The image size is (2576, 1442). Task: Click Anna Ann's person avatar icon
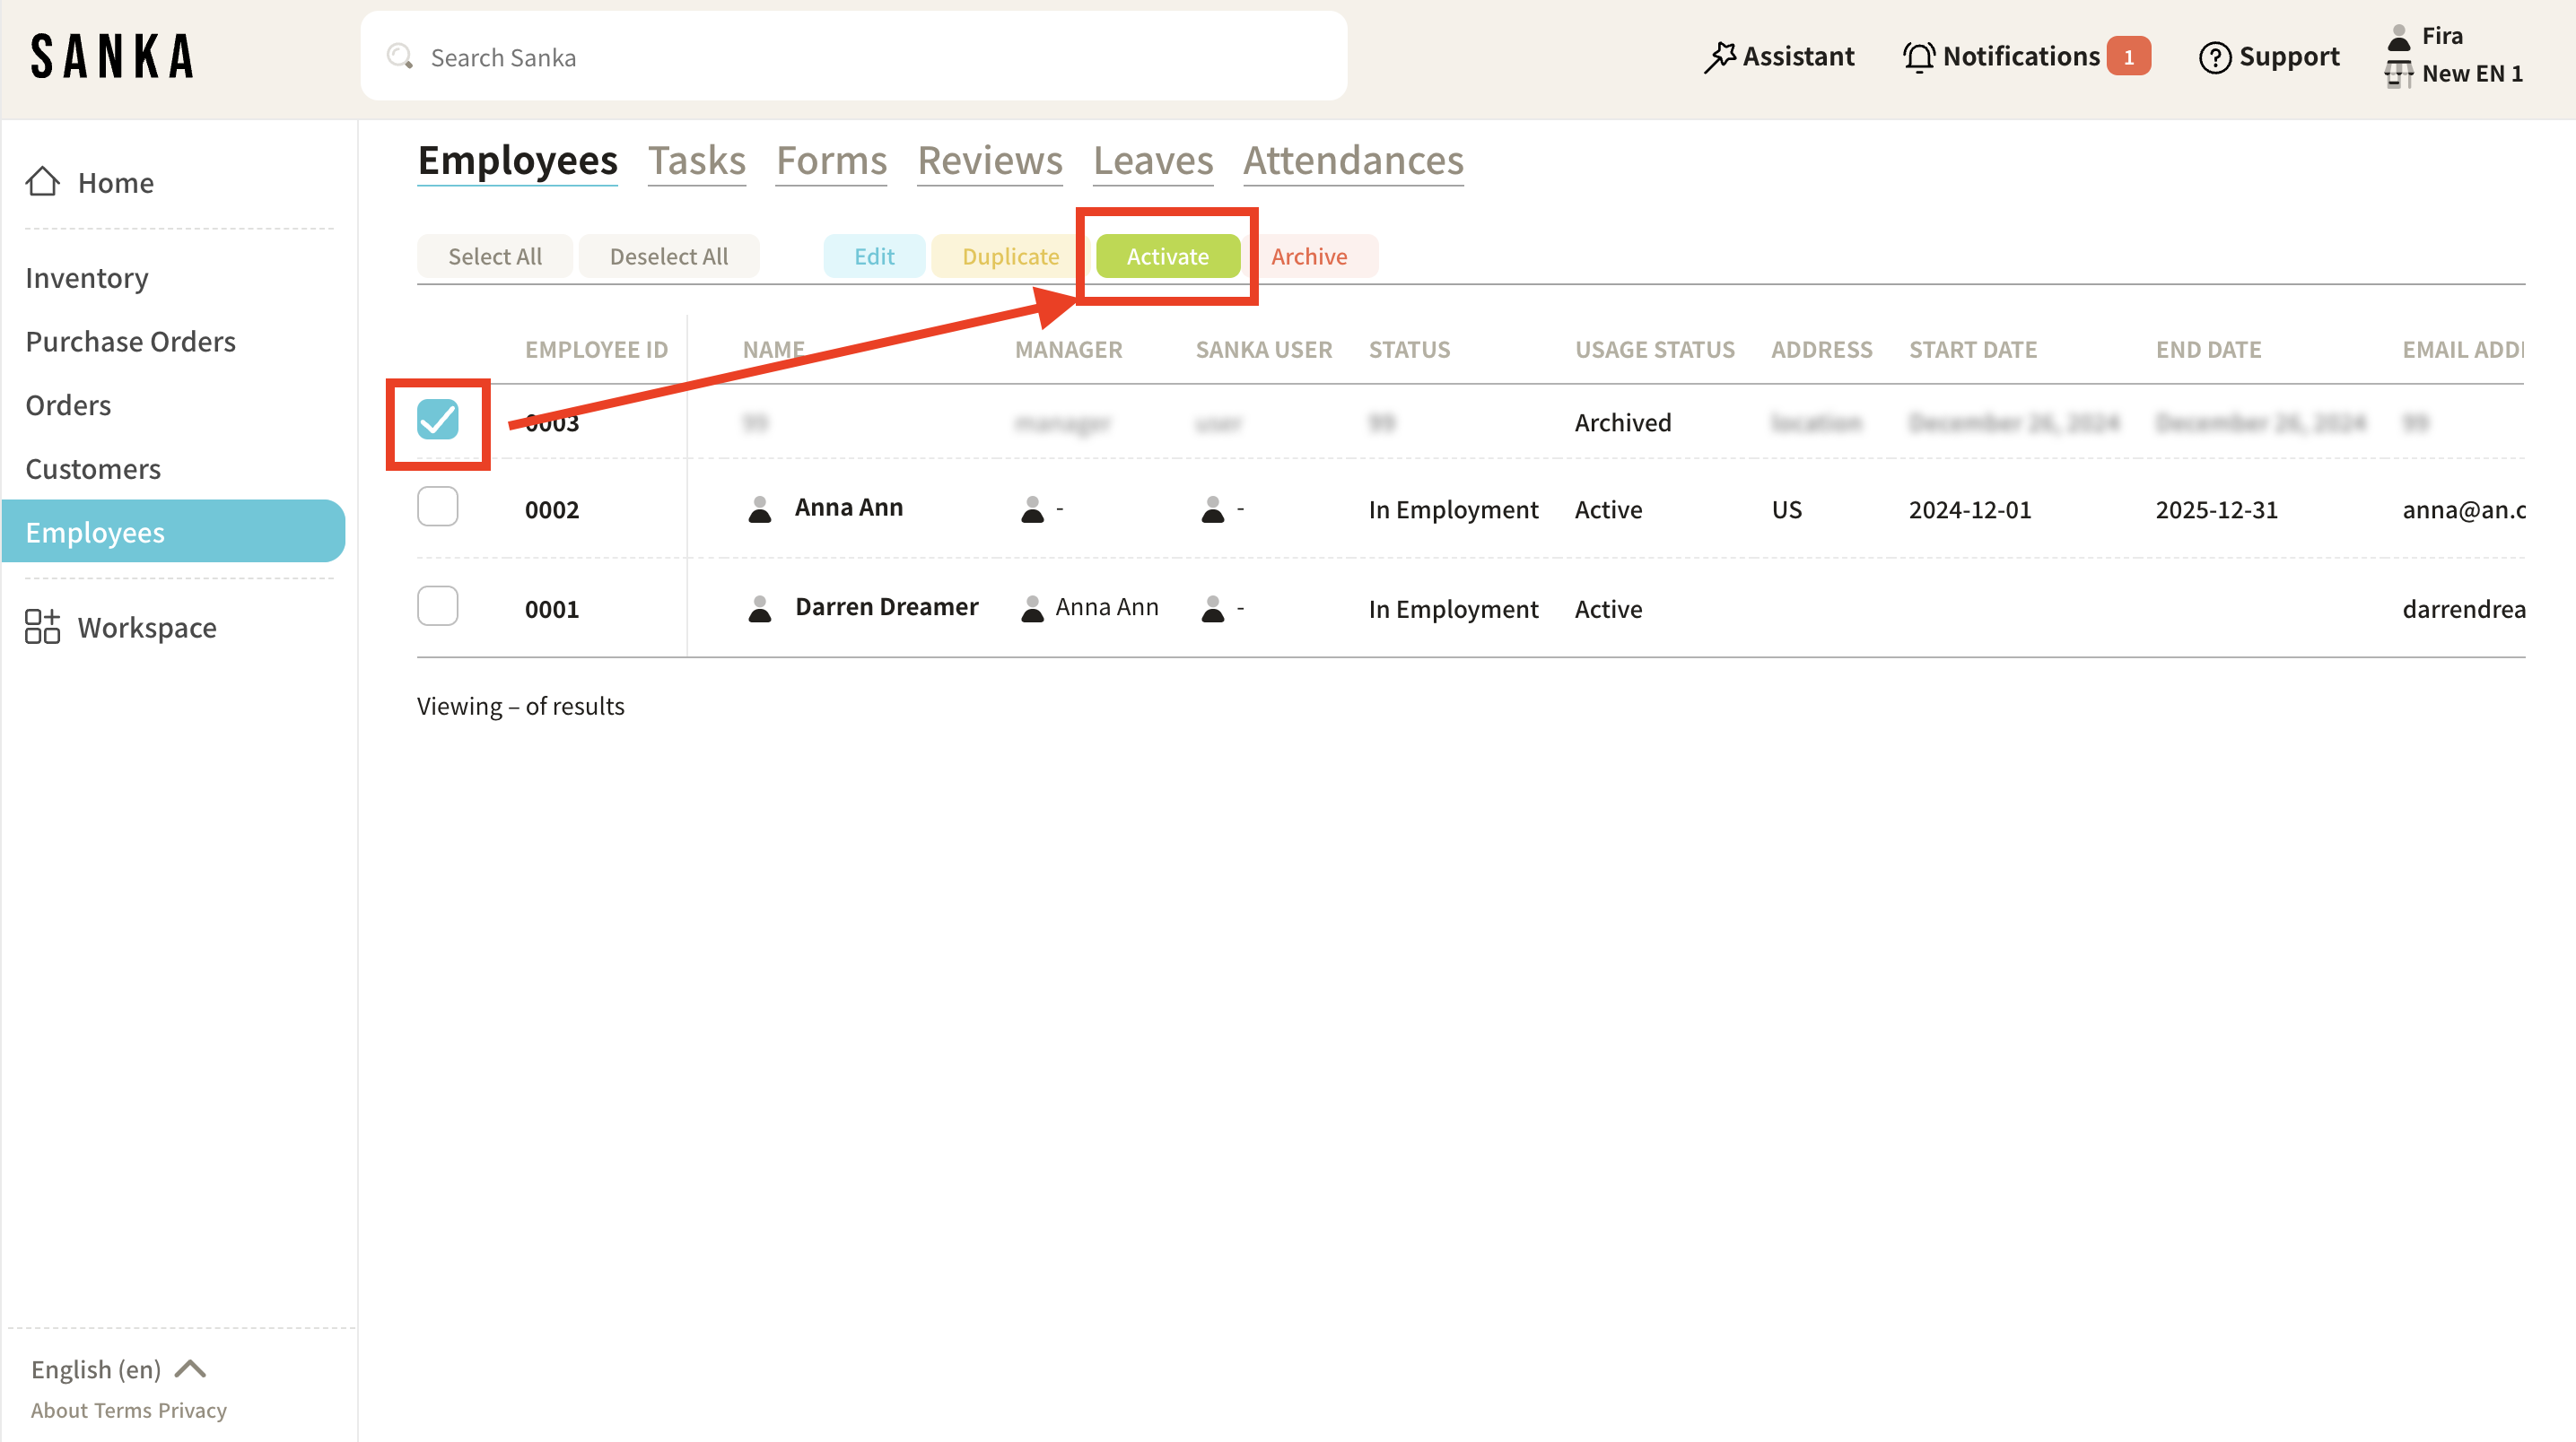760,509
